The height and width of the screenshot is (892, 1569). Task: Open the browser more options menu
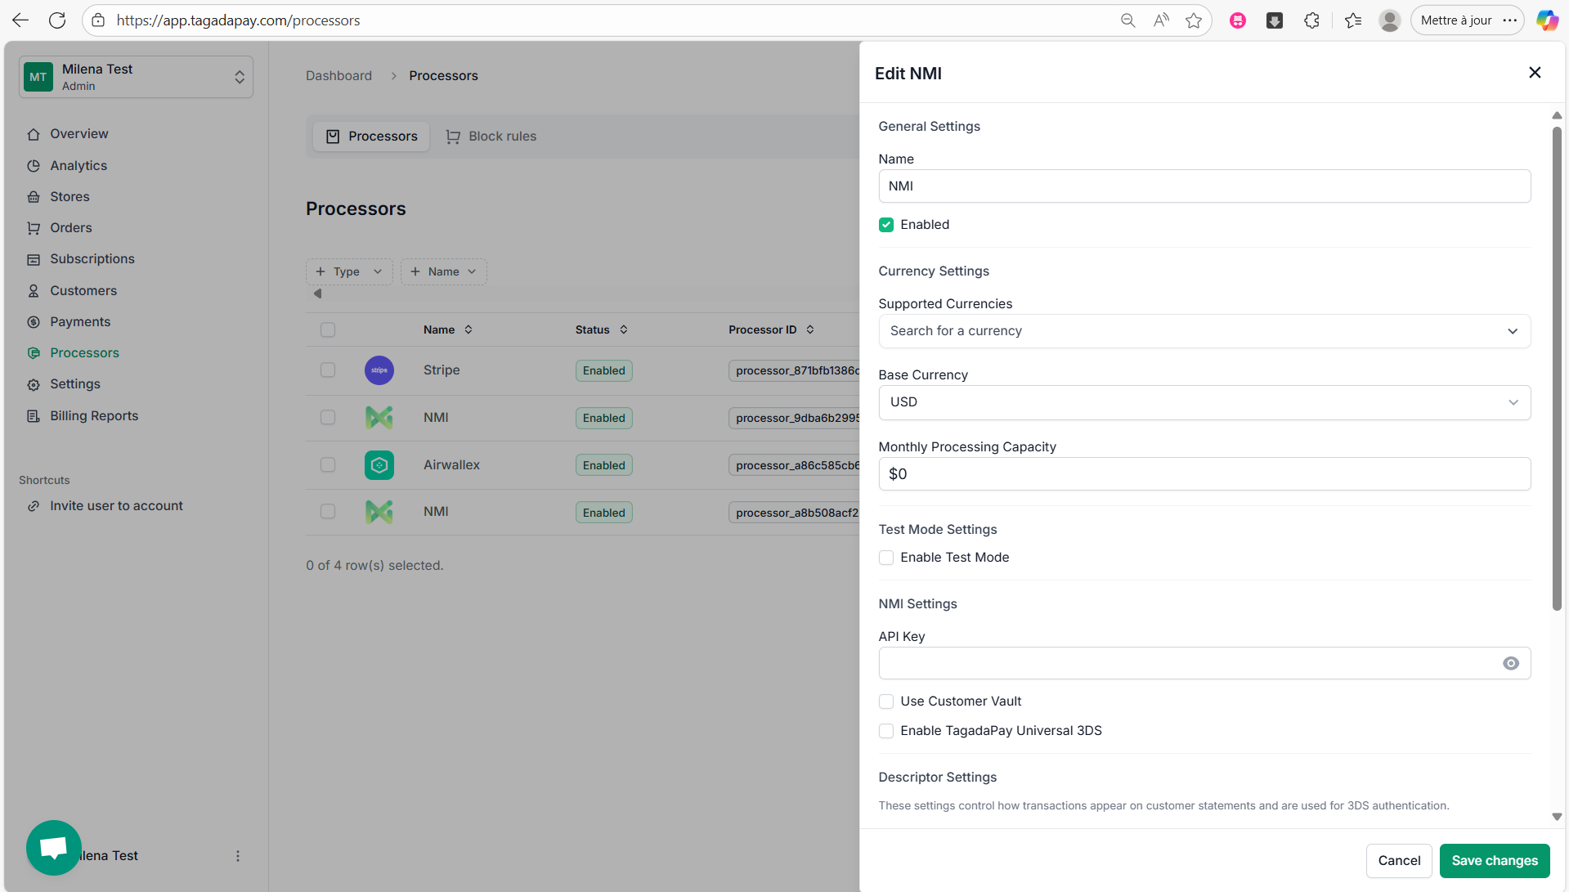click(1510, 20)
